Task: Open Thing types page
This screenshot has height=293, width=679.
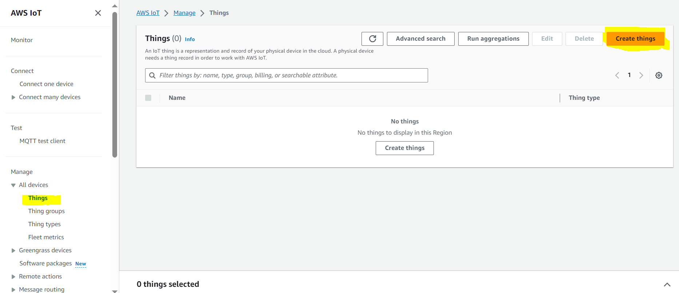Action: [44, 224]
